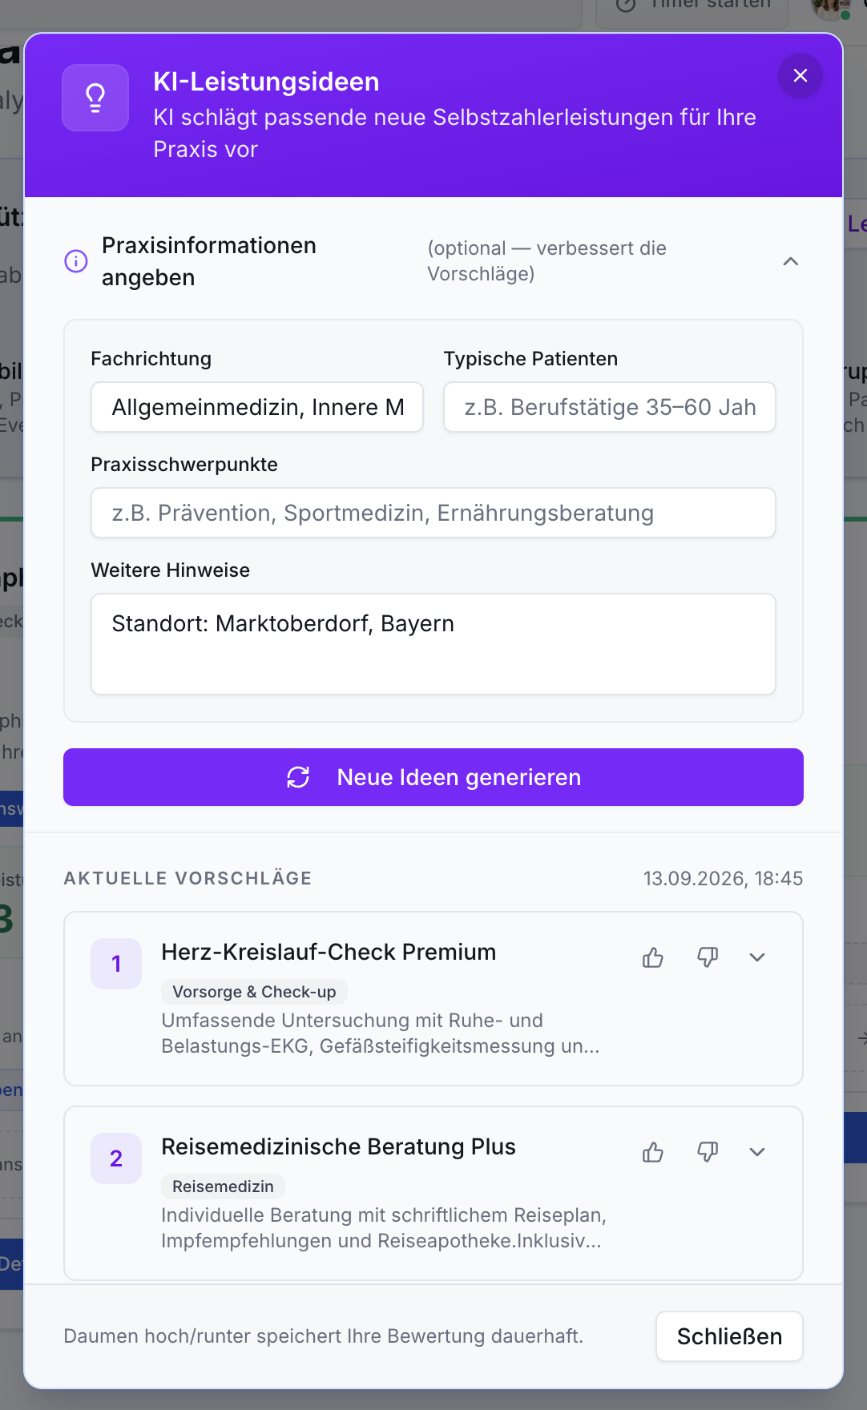Edit the Weitere Hinweise text area
The image size is (867, 1410).
tap(433, 643)
